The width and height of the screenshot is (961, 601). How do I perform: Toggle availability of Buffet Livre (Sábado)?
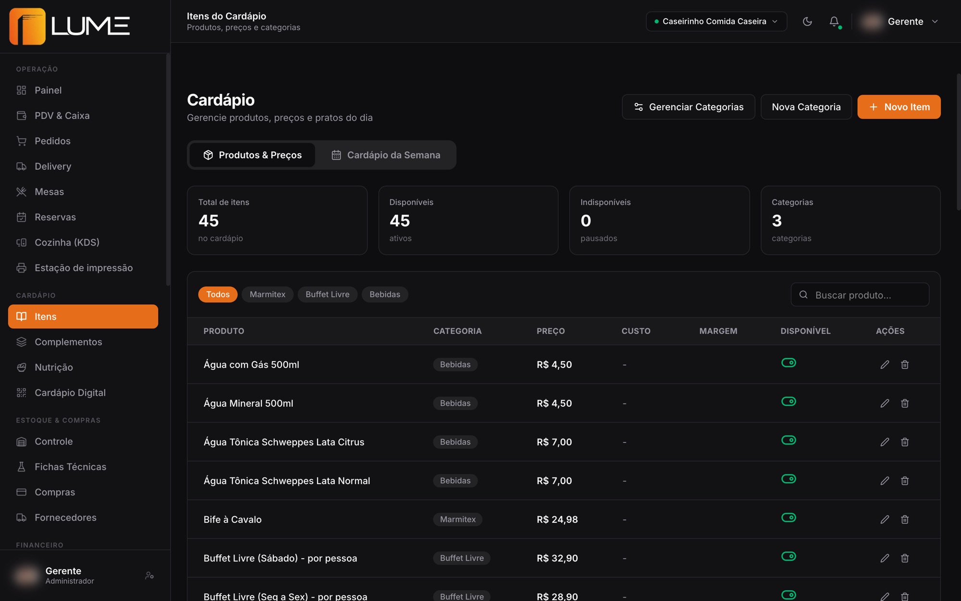[789, 556]
